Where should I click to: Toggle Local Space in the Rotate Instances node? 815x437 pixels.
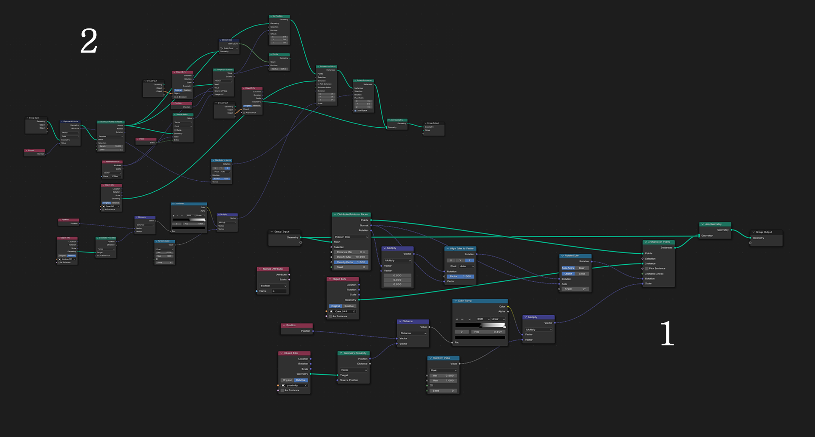click(356, 111)
